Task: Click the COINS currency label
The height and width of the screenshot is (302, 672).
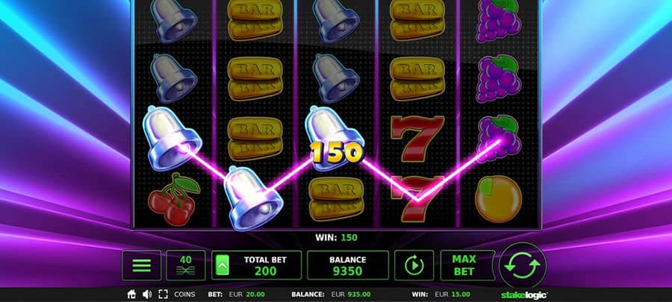Action: point(184,295)
